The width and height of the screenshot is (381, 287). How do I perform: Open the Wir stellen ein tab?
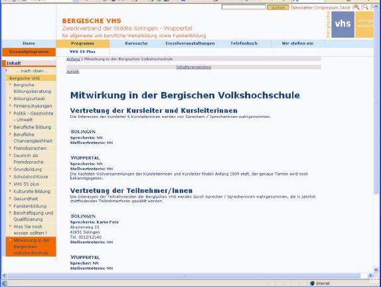(x=297, y=44)
